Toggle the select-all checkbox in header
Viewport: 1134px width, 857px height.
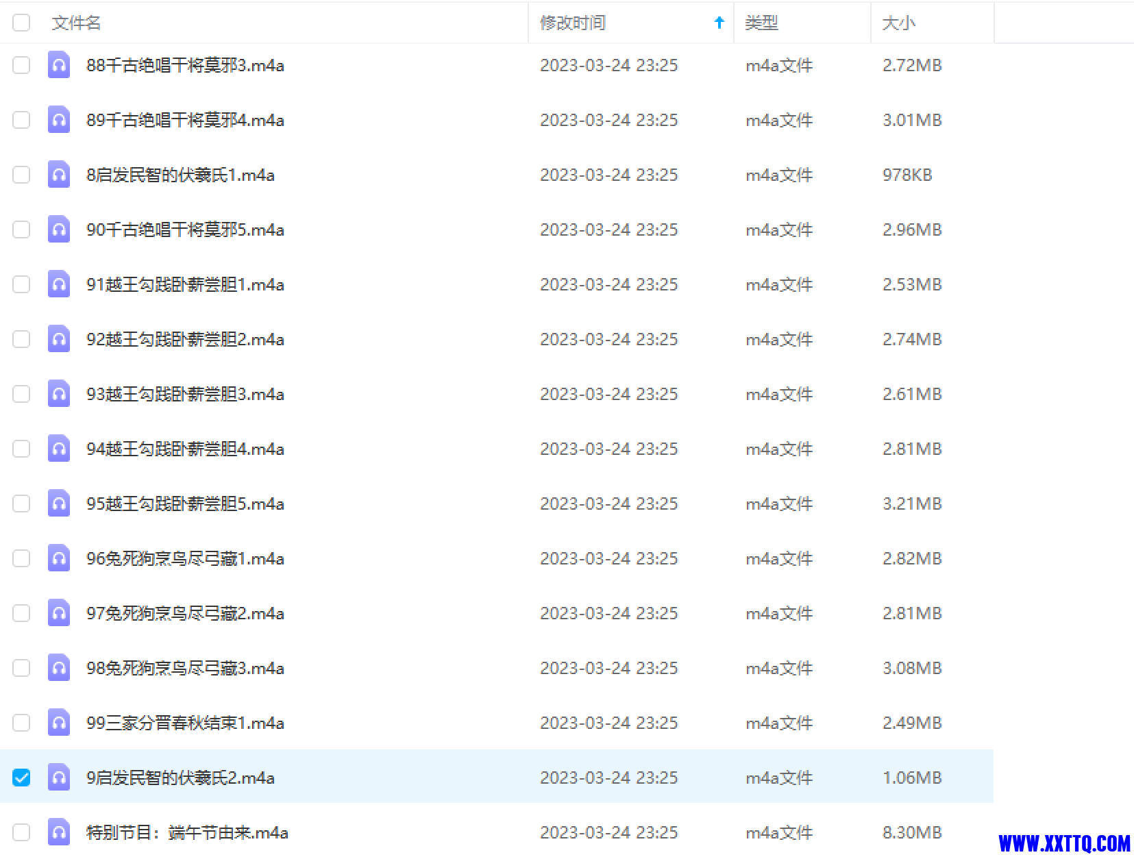click(21, 23)
